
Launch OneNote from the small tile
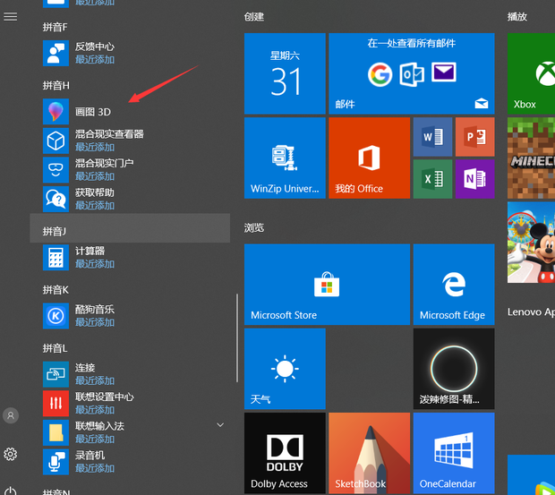[x=474, y=179]
